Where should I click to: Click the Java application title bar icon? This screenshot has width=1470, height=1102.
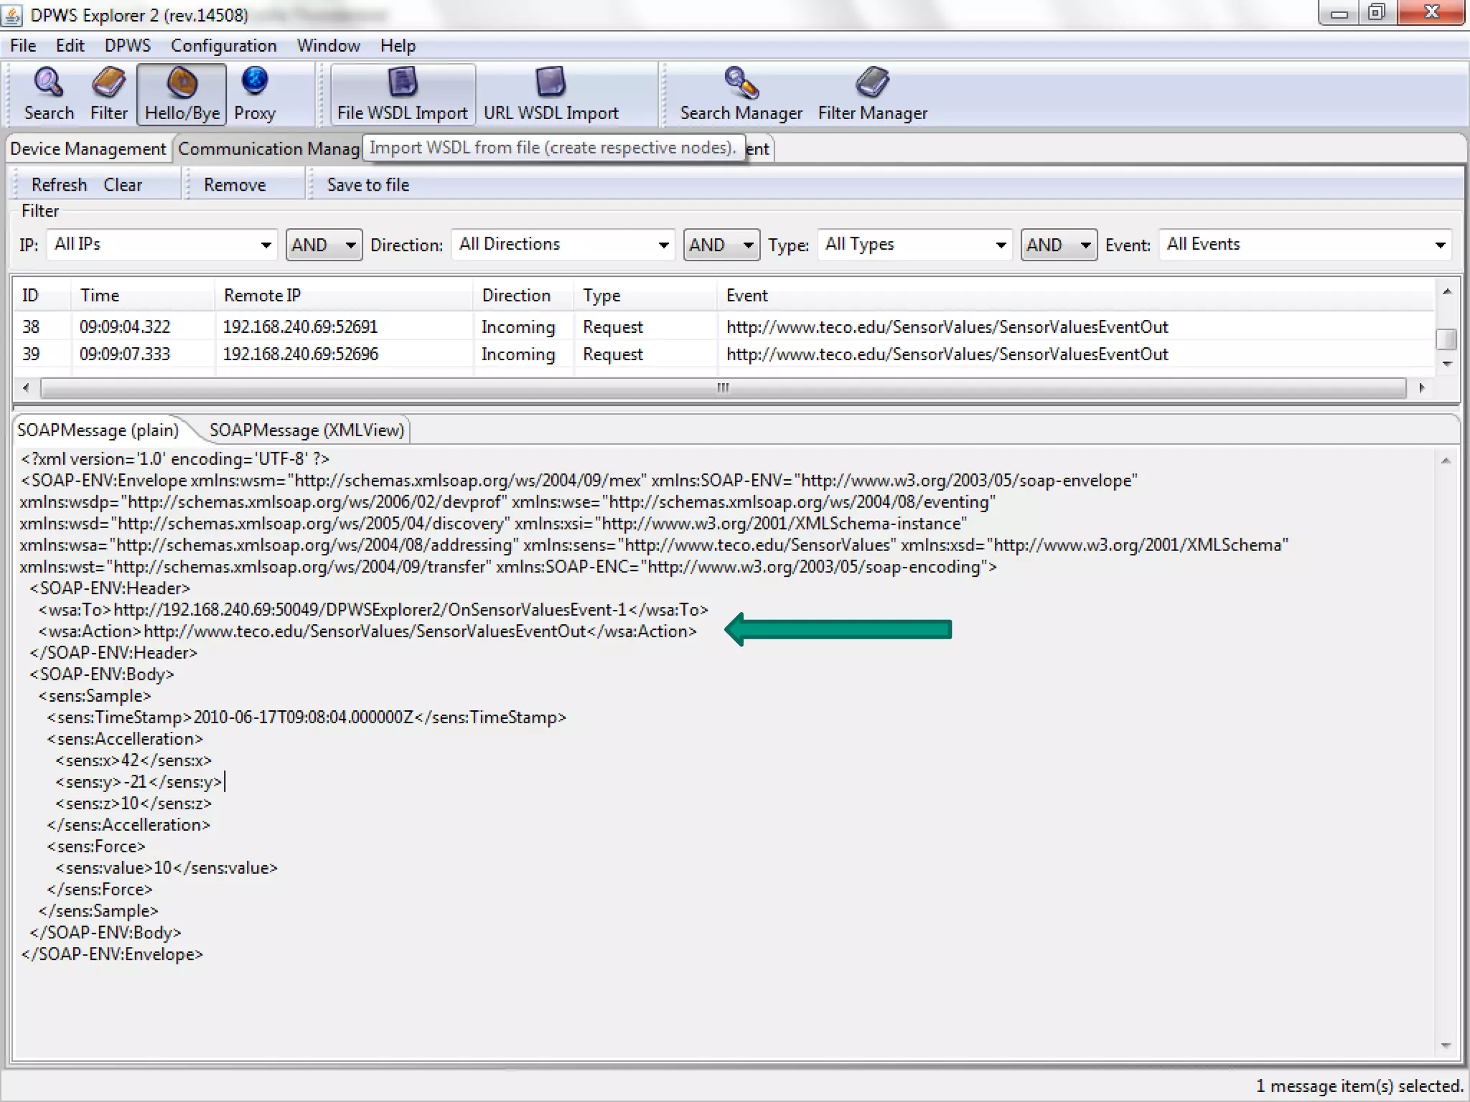[13, 14]
